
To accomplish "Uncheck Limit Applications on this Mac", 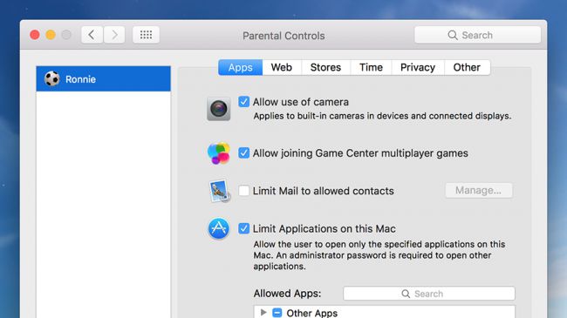I will point(243,228).
